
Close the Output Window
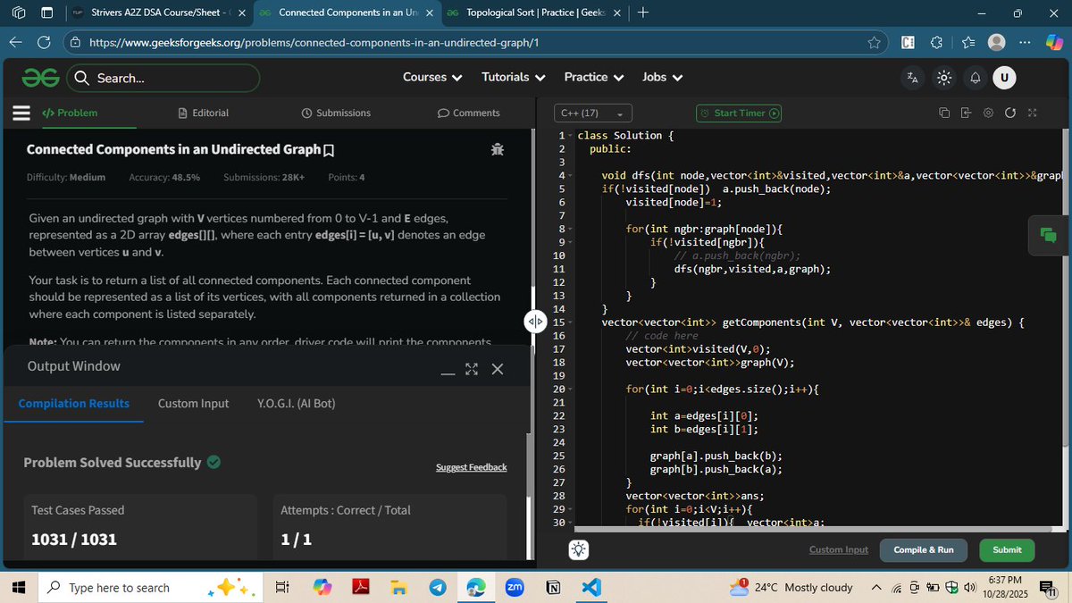498,369
